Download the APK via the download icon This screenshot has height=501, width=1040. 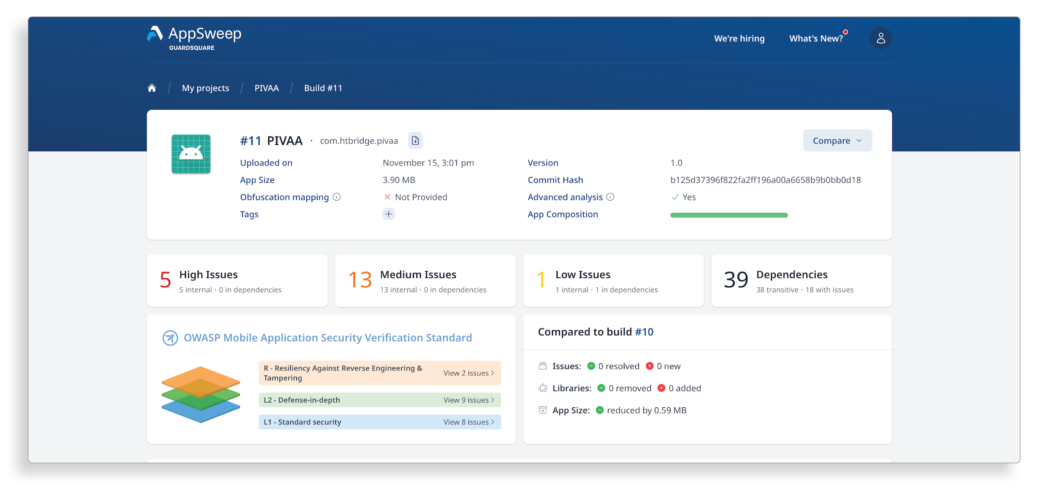(415, 140)
